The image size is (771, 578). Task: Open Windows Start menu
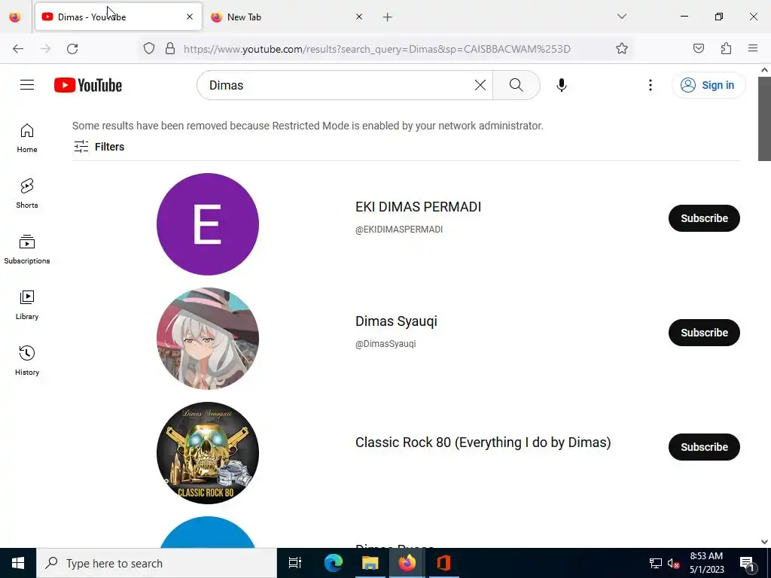pyautogui.click(x=18, y=563)
